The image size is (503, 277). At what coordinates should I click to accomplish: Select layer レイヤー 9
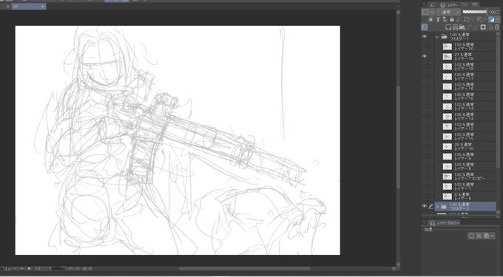(466, 157)
